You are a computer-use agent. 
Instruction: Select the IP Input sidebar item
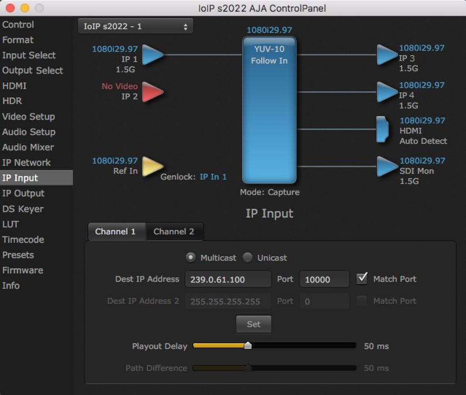point(36,178)
